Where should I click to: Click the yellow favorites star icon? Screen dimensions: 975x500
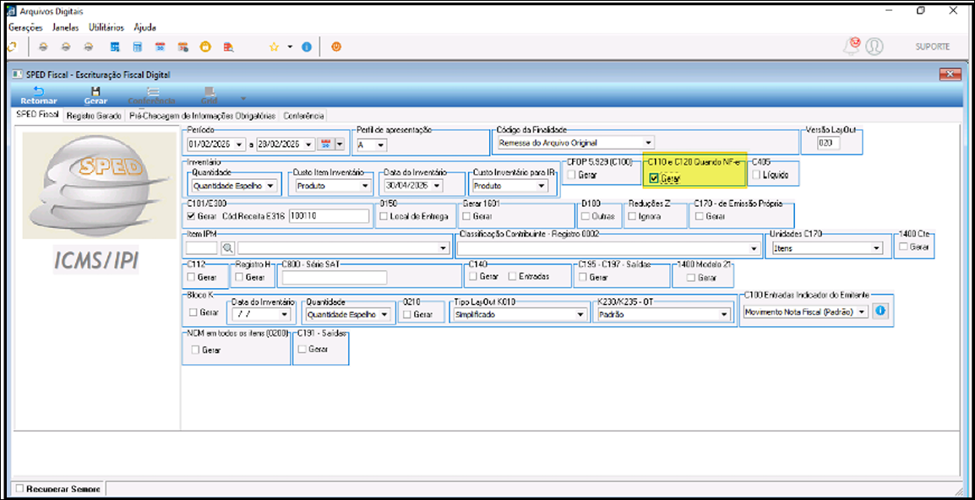[274, 46]
